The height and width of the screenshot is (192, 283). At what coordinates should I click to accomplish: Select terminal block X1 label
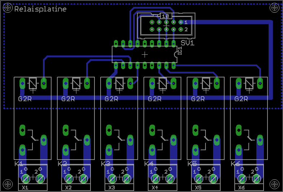point(25,188)
